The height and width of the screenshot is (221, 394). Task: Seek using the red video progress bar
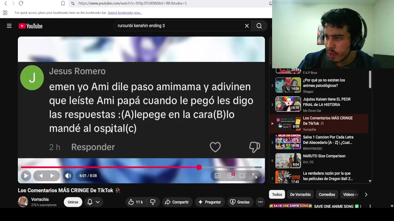click(x=141, y=167)
